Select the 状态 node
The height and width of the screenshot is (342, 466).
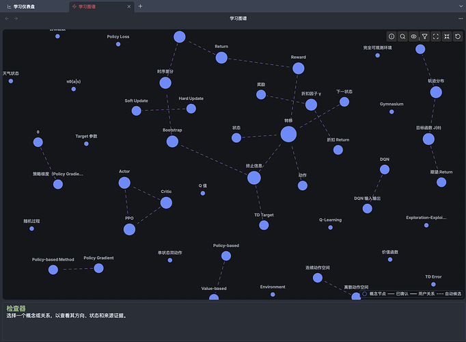tap(236, 137)
